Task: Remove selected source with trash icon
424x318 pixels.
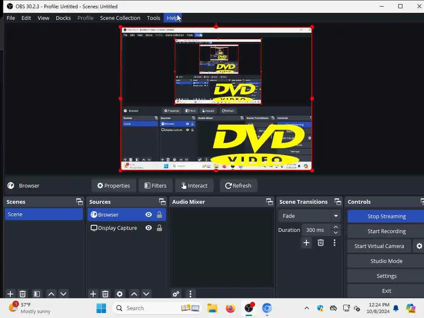Action: pyautogui.click(x=106, y=294)
